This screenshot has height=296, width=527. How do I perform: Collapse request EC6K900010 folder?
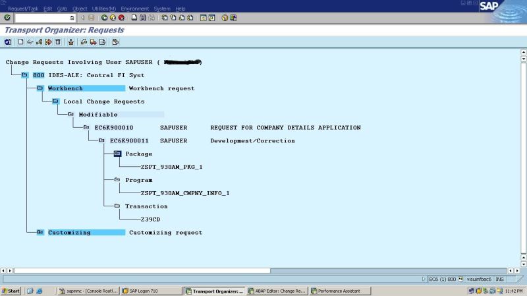coord(86,127)
